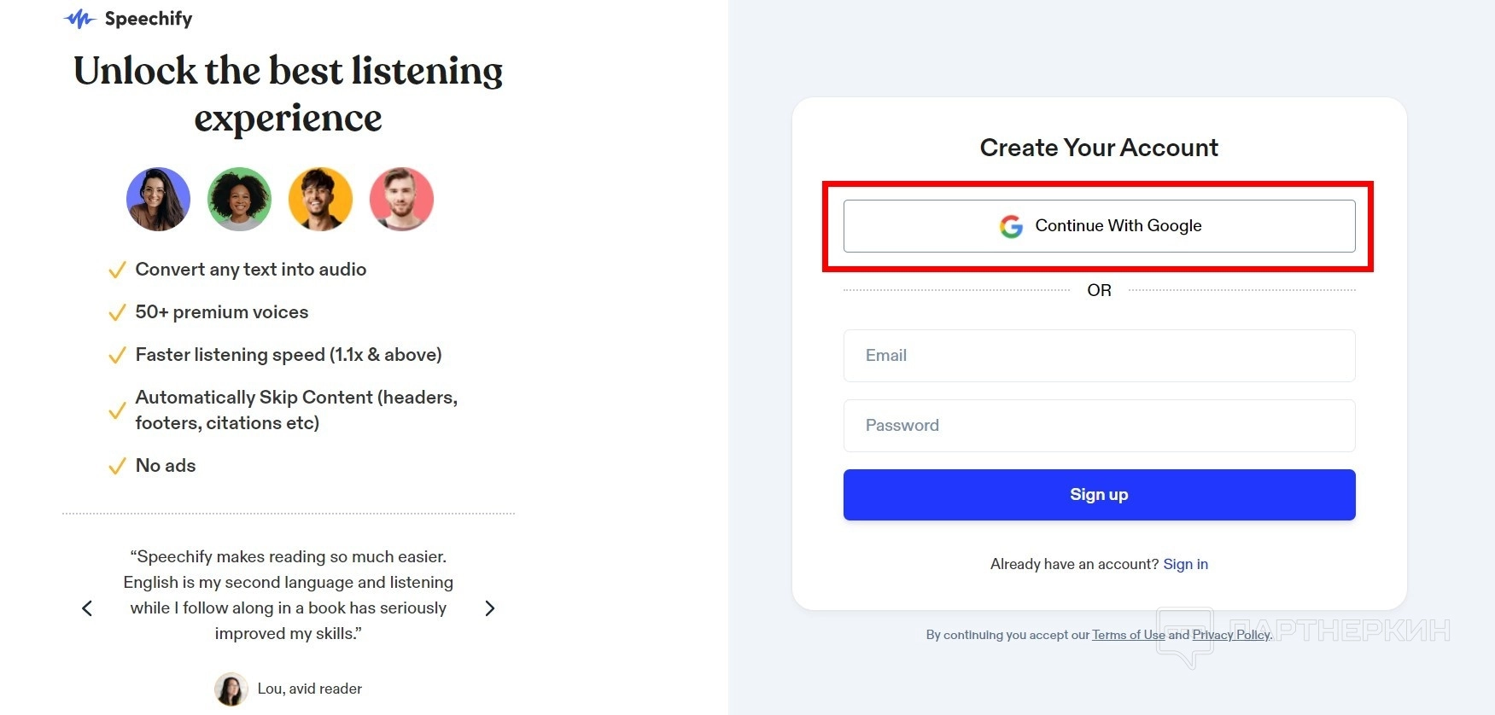Click the green-background woman avatar
The image size is (1495, 715).
(x=240, y=200)
